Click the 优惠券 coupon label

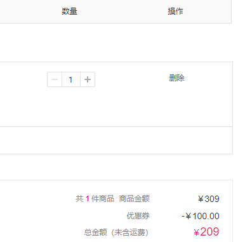tap(138, 216)
